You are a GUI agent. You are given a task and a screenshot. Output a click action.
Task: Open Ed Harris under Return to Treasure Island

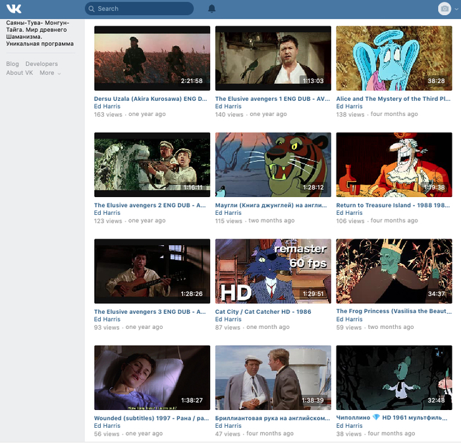tap(350, 213)
